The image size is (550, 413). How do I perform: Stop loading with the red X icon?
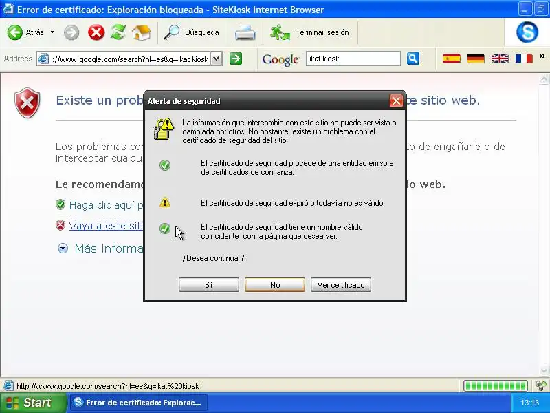click(96, 32)
